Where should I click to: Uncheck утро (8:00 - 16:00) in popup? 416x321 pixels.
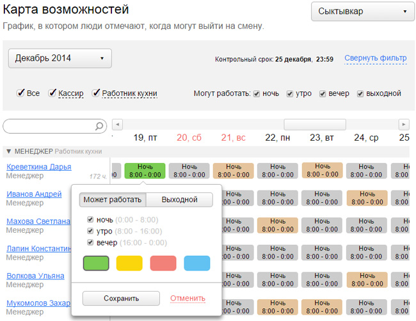(90, 231)
